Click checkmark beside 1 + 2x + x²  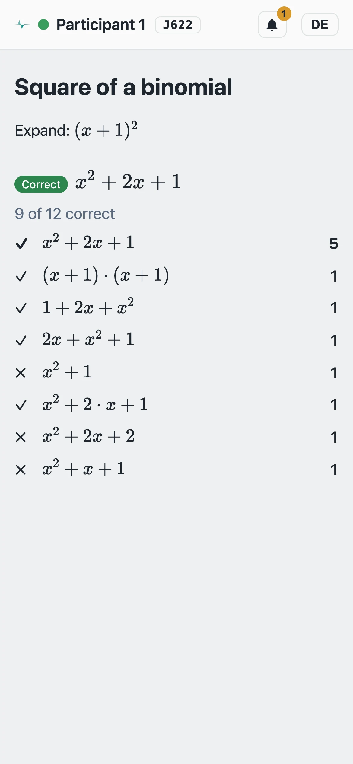point(21,308)
